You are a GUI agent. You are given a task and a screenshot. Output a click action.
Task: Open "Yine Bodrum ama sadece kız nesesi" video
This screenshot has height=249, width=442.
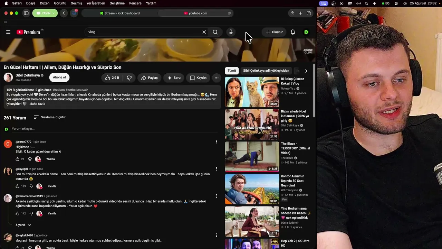click(252, 222)
